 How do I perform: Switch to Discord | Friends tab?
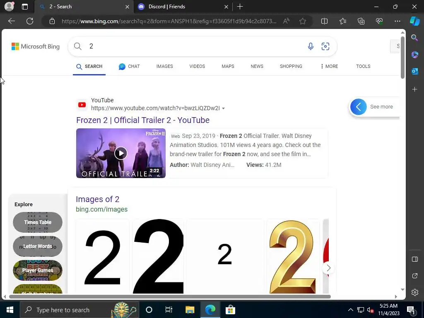click(183, 7)
